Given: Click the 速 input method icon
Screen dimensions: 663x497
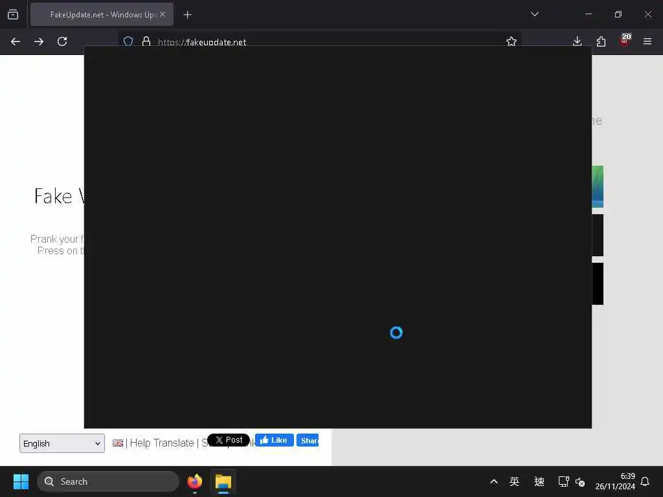Looking at the screenshot, I should pyautogui.click(x=539, y=481).
